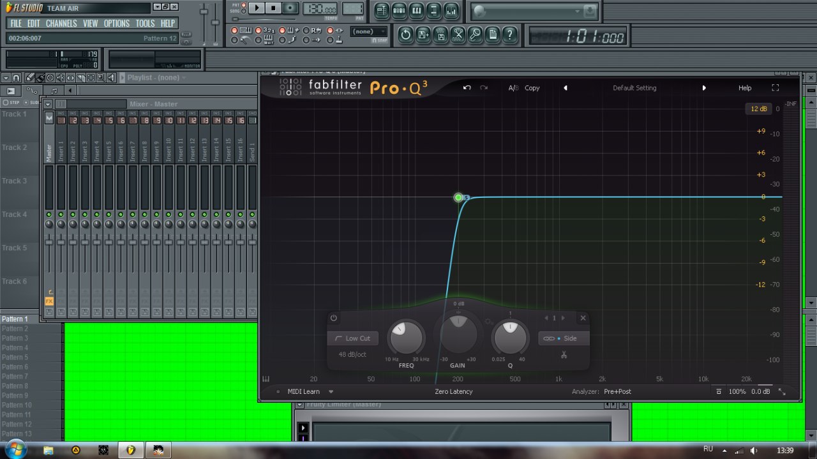Open the online panel dropdown arrow
This screenshot has width=817, height=459.
pos(577,11)
